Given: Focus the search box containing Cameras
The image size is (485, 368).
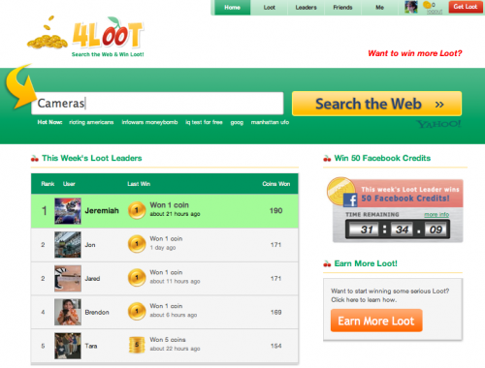Looking at the screenshot, I should [x=157, y=104].
